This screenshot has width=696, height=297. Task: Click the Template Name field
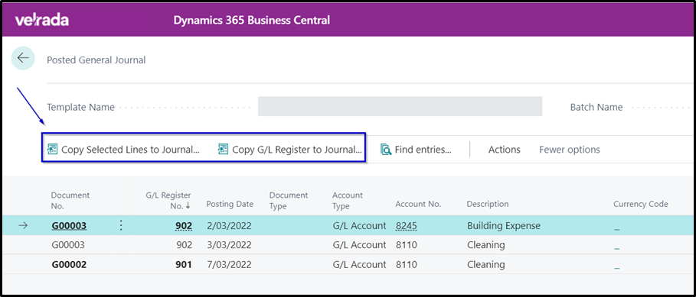click(x=400, y=106)
